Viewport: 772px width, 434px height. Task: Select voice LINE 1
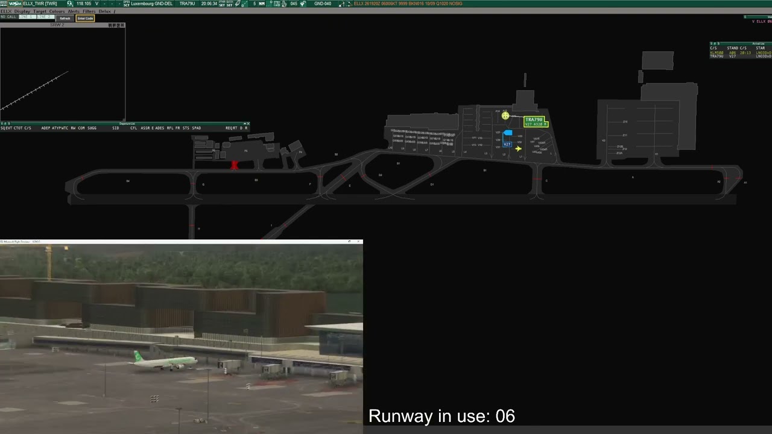(x=27, y=17)
